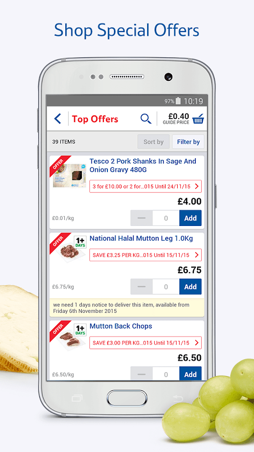Open the shopping basket icon
The image size is (254, 452).
[198, 119]
